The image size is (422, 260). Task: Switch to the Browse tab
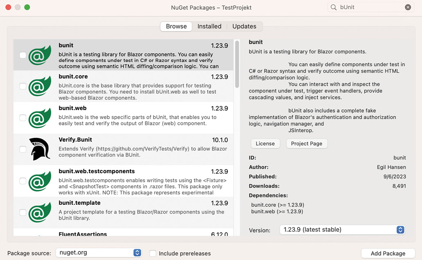176,26
